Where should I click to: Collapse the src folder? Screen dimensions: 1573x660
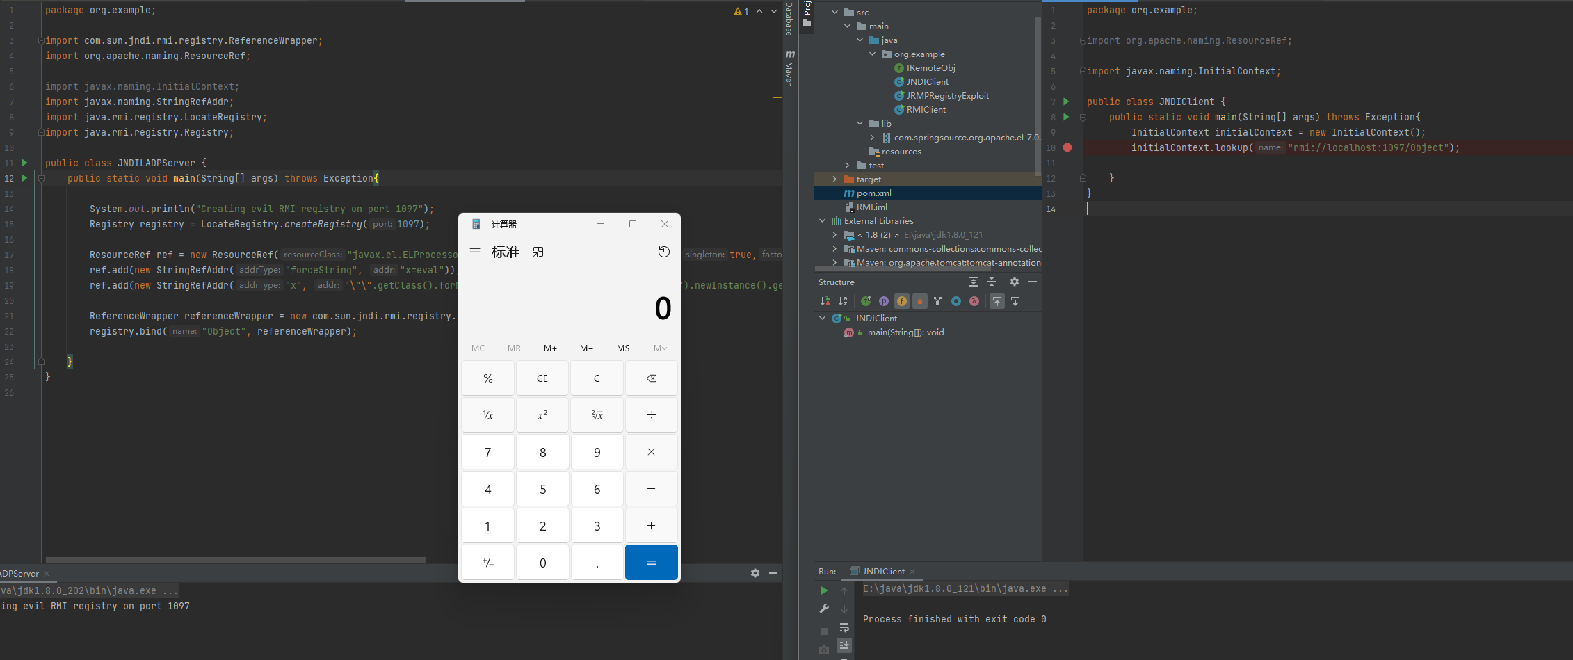click(835, 12)
